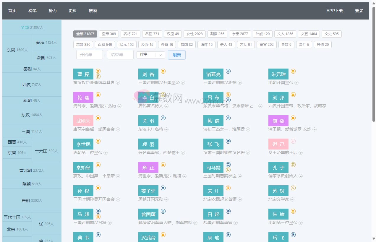Viewport: 376px width, 242px height.
Task: Select the 状元 152 filter tag
Action: click(x=127, y=45)
